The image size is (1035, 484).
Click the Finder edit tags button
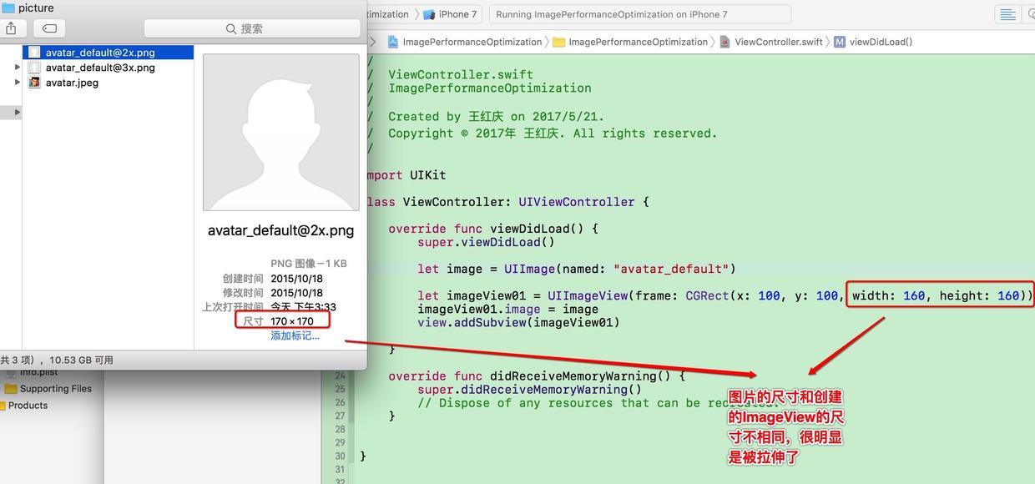pos(49,28)
